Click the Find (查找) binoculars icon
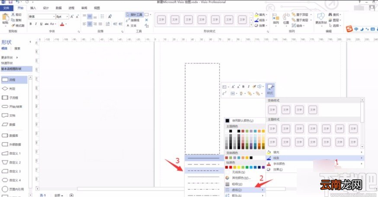The image size is (378, 197). point(330,15)
